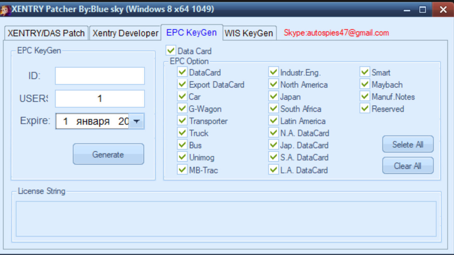Open the Xentry Developer tab
The width and height of the screenshot is (454, 255).
pyautogui.click(x=125, y=33)
